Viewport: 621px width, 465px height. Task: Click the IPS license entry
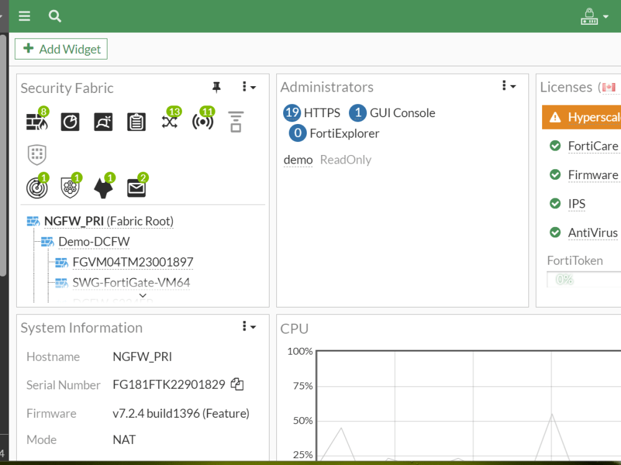click(x=577, y=203)
